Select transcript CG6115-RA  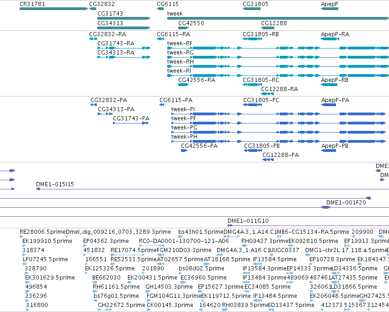pos(160,39)
